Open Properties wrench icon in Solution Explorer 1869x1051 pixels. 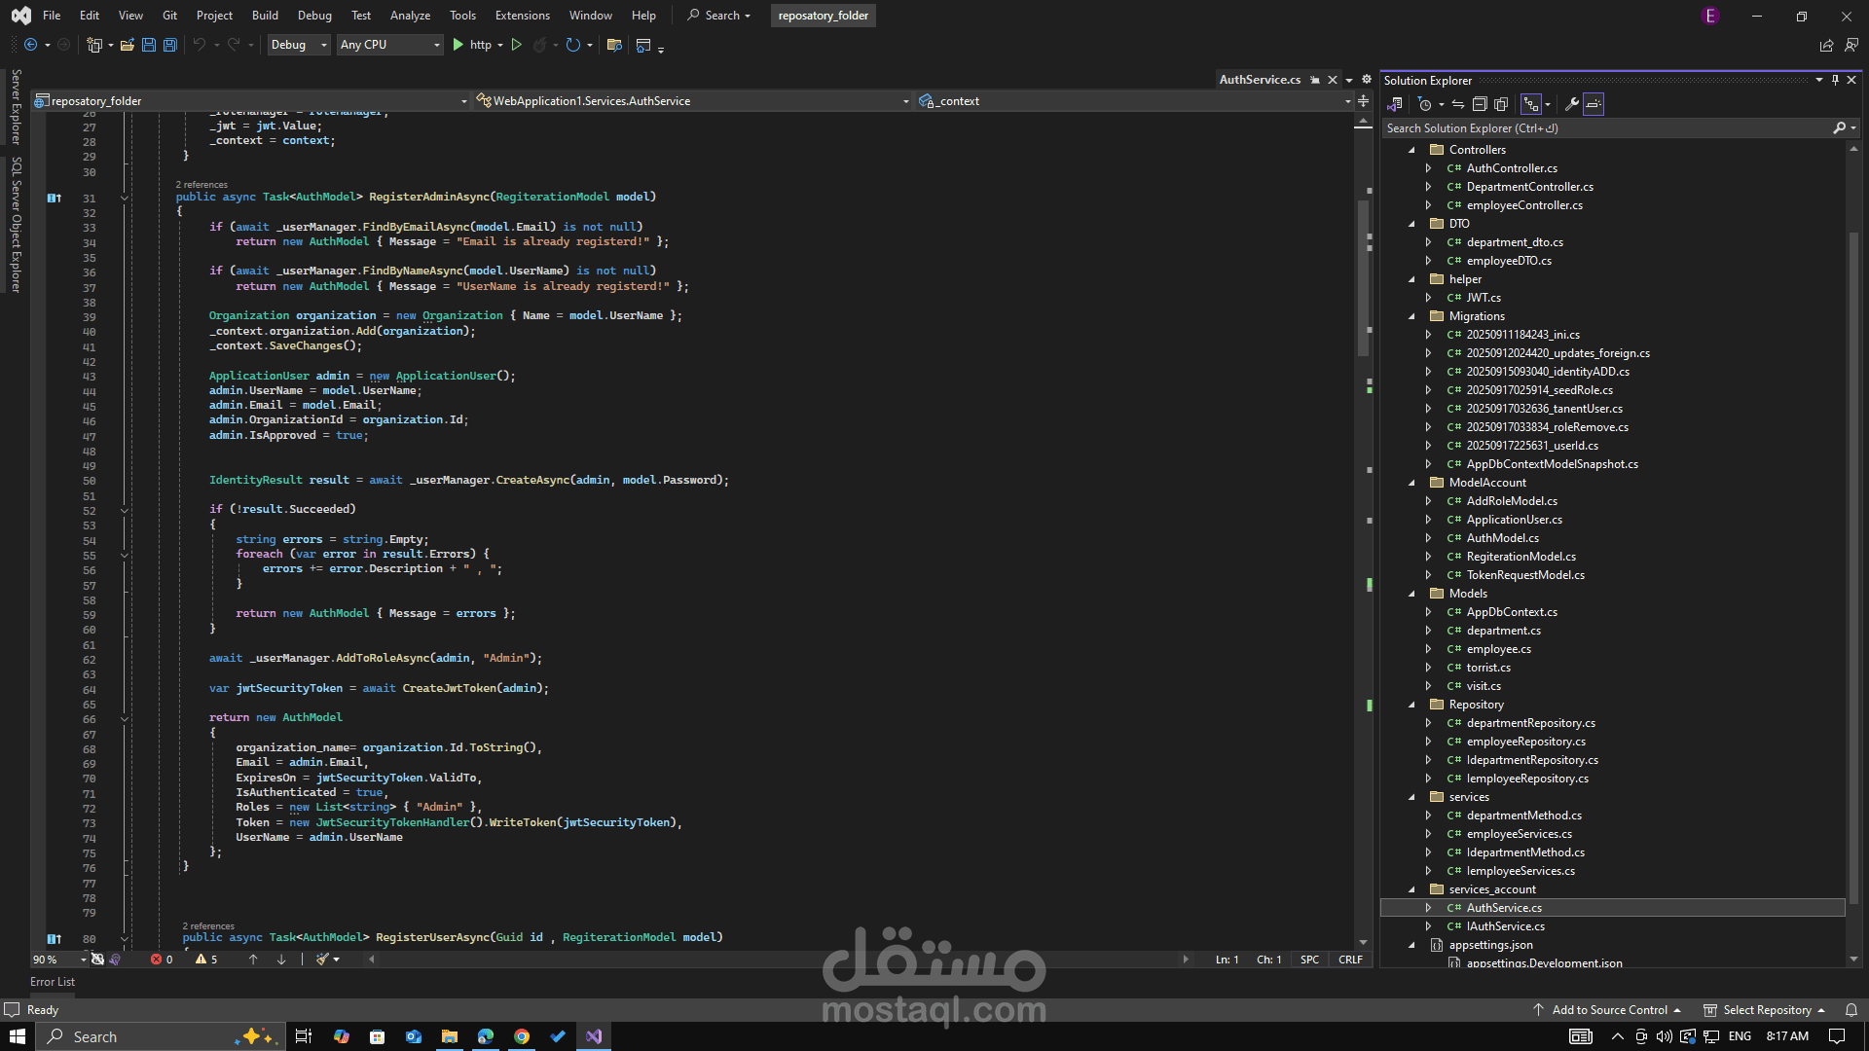coord(1571,104)
